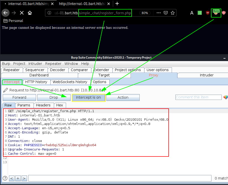Close the second http://internal-01.bart.htb tab
This screenshot has height=185, width=228.
click(109, 4)
